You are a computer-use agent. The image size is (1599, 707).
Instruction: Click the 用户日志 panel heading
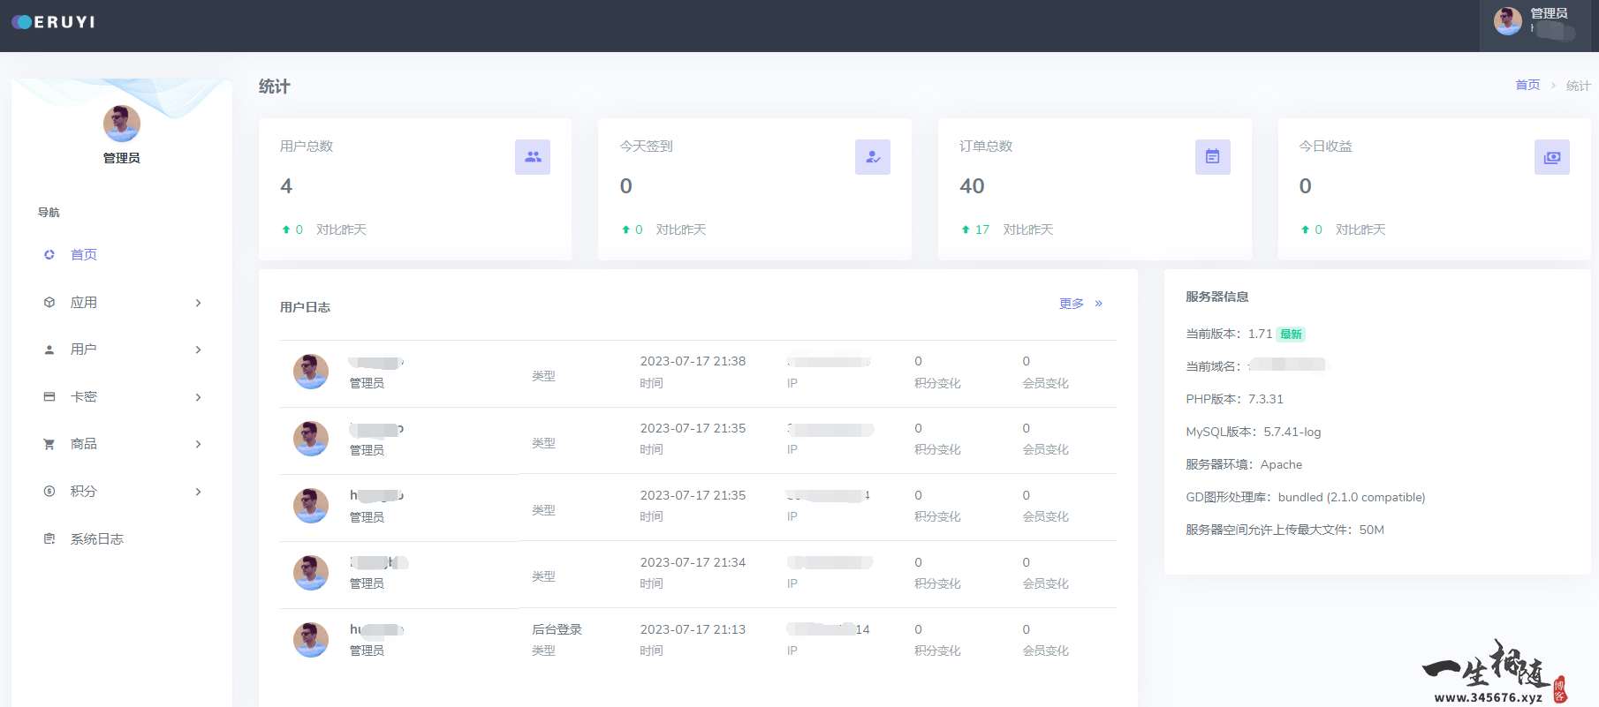tap(305, 307)
